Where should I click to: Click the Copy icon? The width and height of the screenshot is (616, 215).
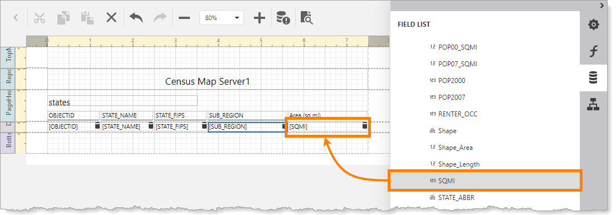click(x=63, y=18)
